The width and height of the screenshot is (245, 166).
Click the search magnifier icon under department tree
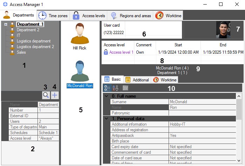46,95
